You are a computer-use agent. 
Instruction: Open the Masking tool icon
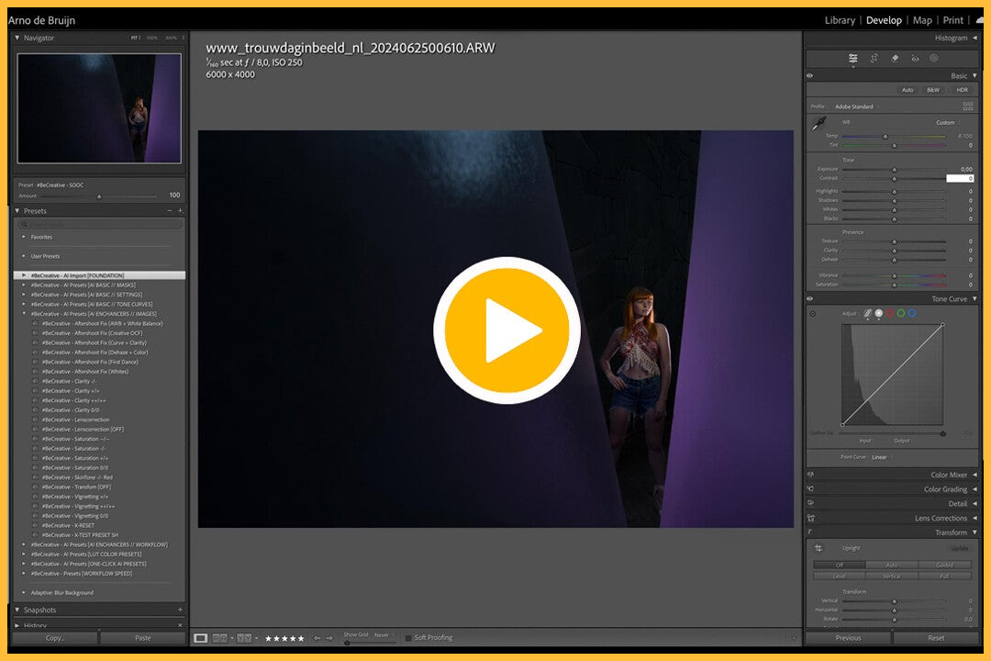[x=934, y=58]
